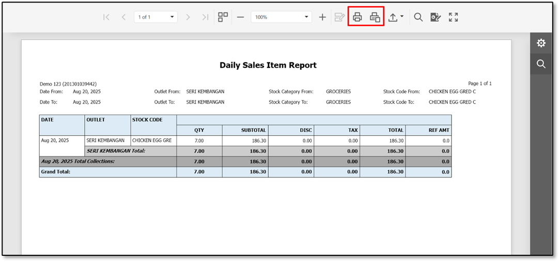Toggle the editing fields highlight icon
The image size is (560, 262).
click(339, 17)
